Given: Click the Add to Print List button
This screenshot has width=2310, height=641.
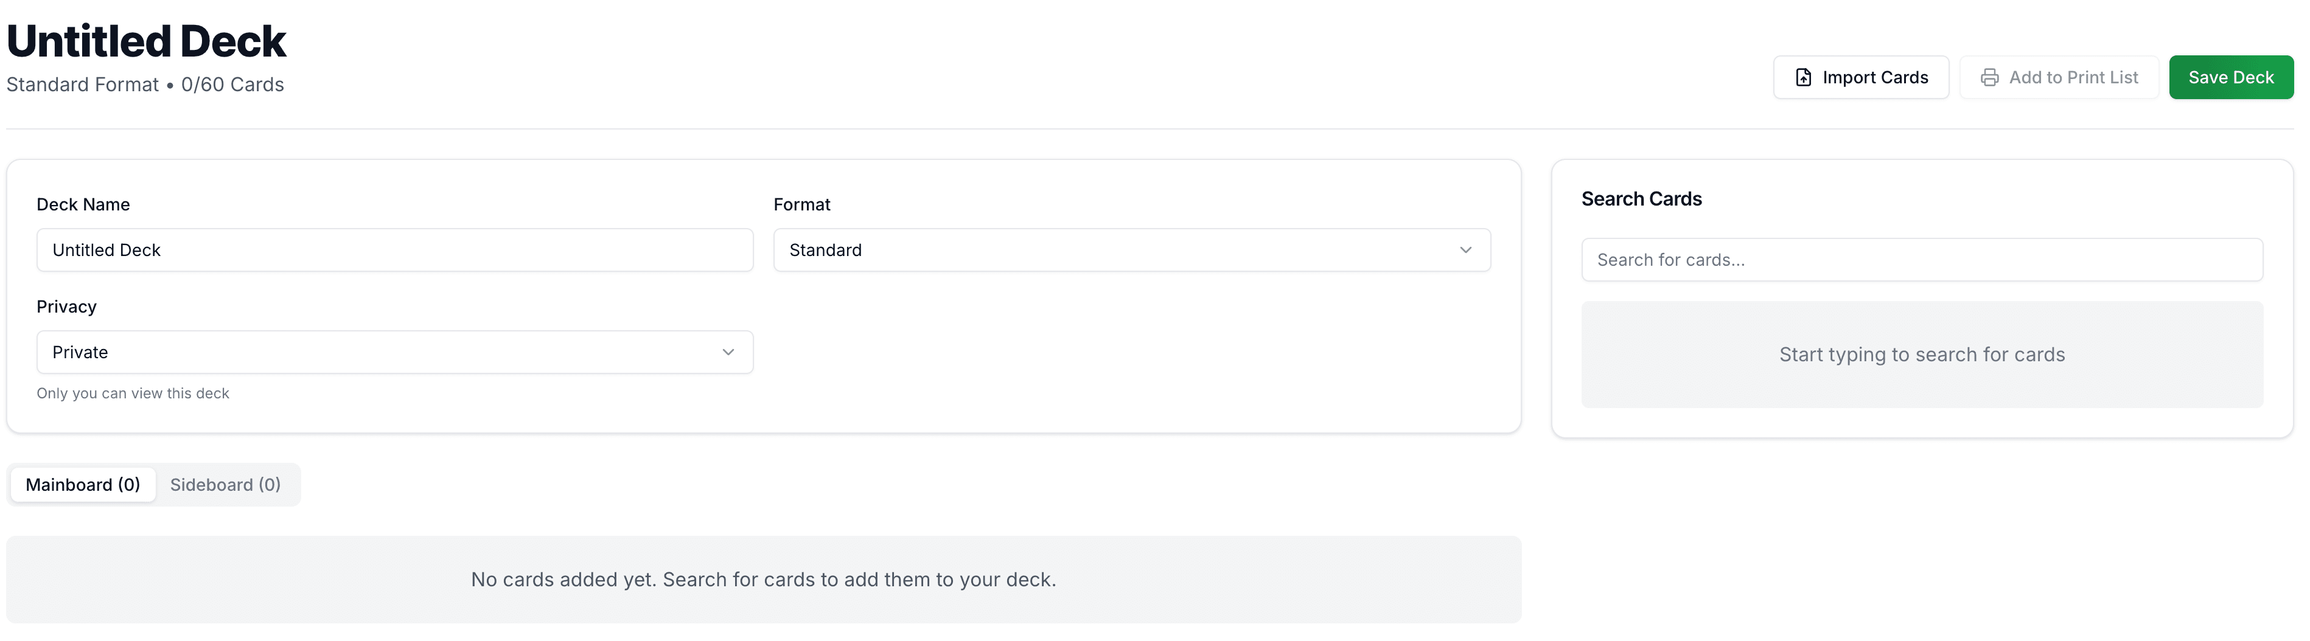Looking at the screenshot, I should pos(2060,77).
